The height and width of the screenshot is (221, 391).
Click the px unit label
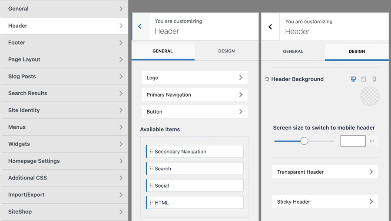(372, 141)
